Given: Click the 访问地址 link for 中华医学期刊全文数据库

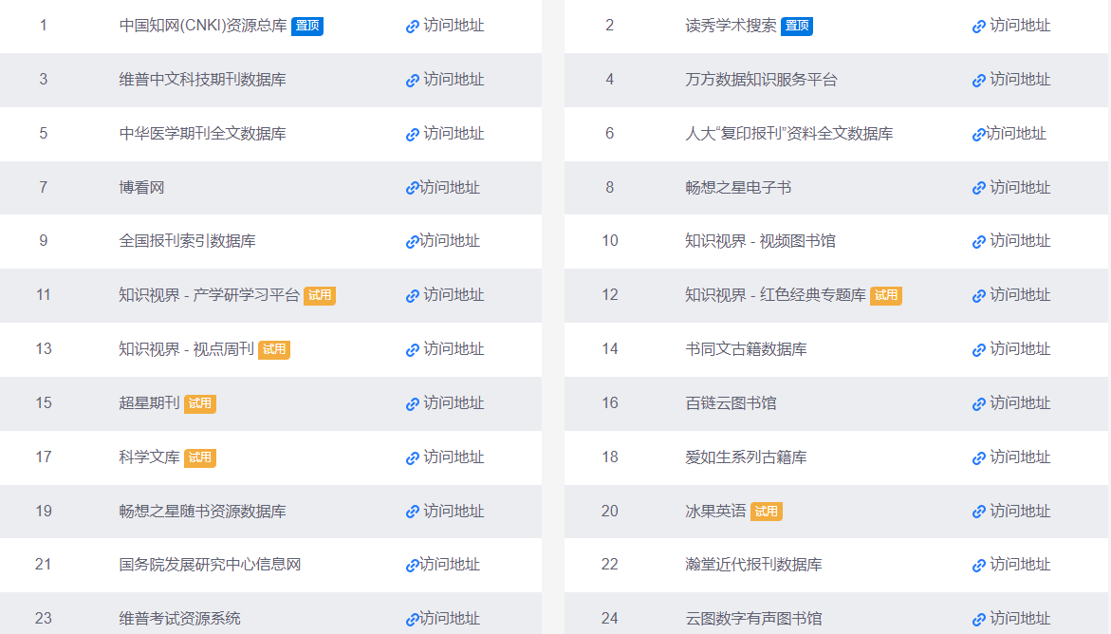Looking at the screenshot, I should [454, 133].
